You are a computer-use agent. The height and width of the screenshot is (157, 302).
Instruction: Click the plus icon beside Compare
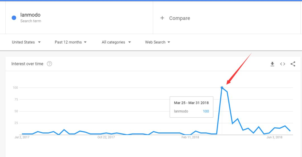(x=162, y=18)
